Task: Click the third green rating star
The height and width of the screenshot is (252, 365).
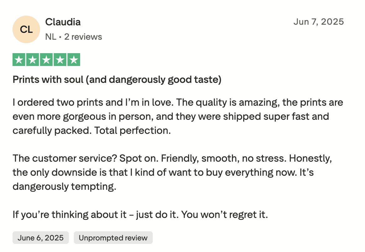Action: [46, 60]
